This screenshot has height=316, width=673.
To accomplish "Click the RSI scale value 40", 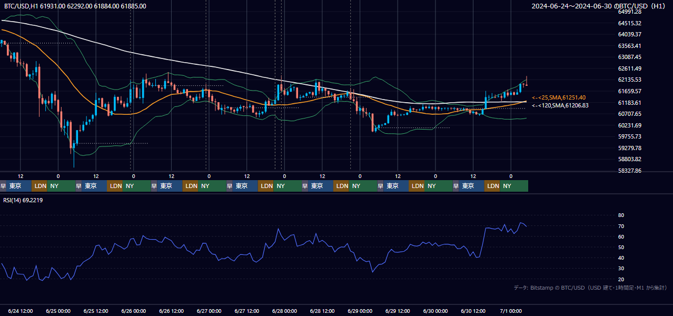I will (x=621, y=258).
